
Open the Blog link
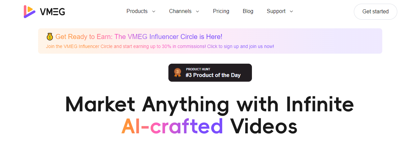pos(248,11)
